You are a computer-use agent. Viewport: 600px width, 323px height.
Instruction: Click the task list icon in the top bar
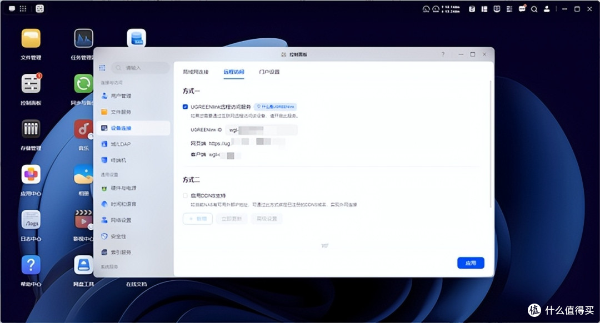click(x=509, y=9)
